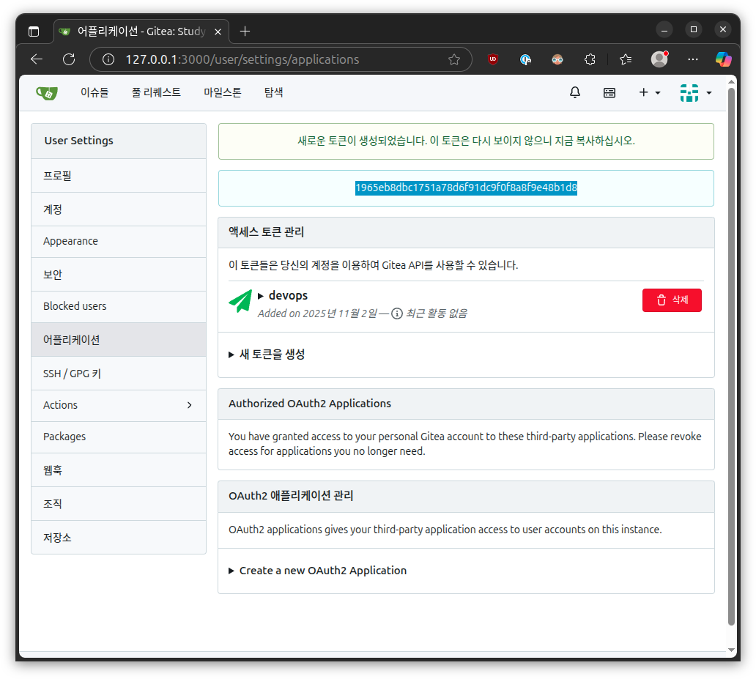Screen dimensions: 756x679
Task: Click the blue shield extension icon
Action: pos(525,59)
